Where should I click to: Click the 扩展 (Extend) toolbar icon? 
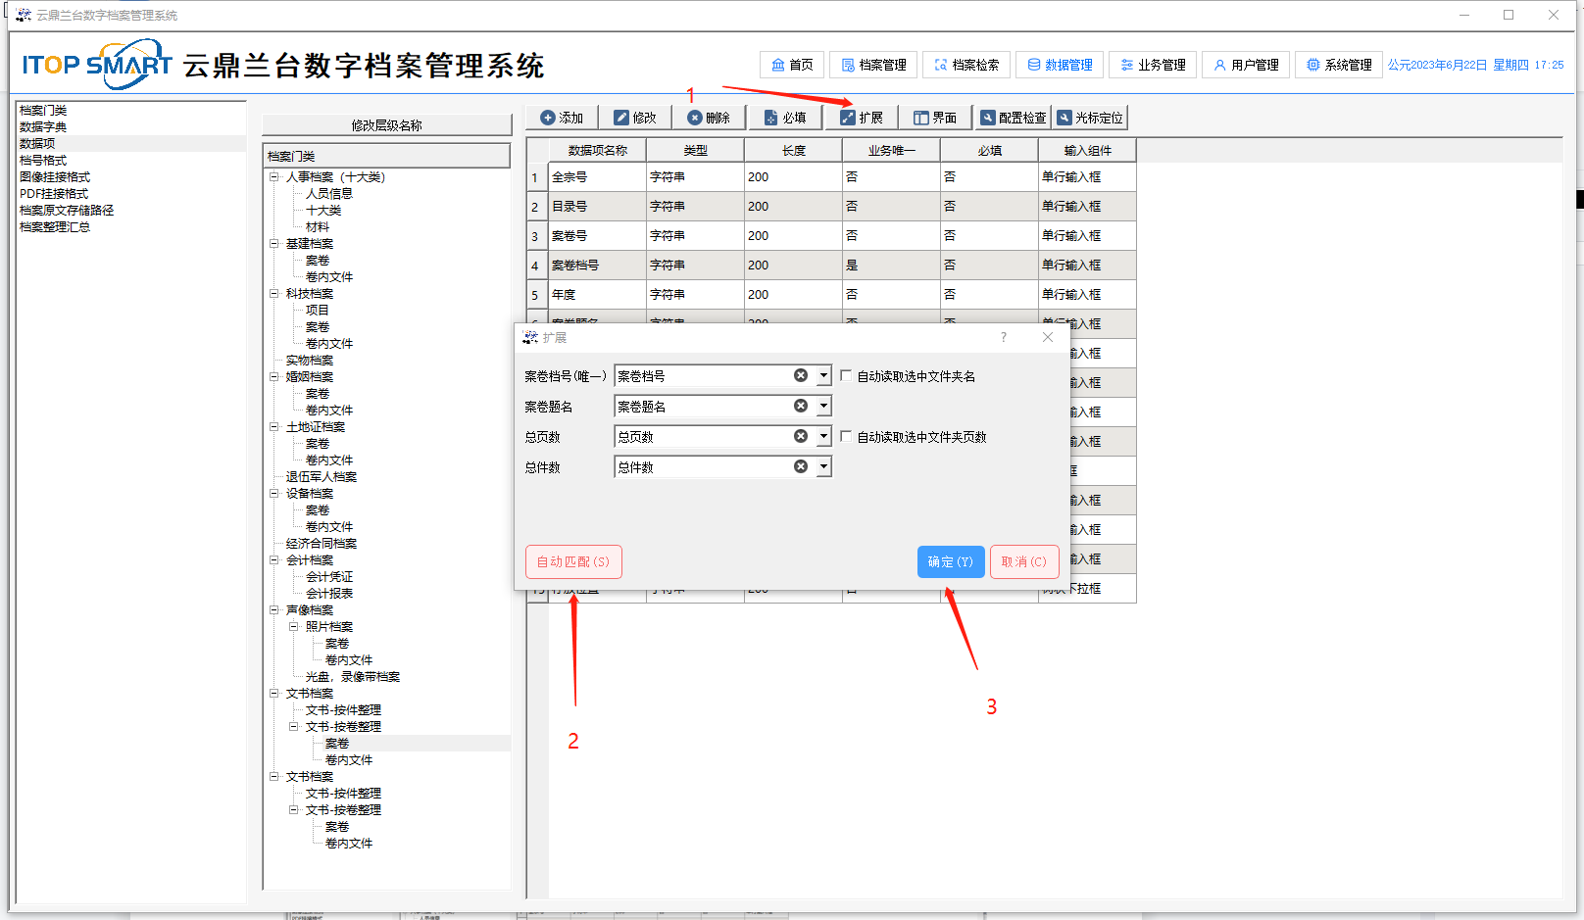coord(848,118)
